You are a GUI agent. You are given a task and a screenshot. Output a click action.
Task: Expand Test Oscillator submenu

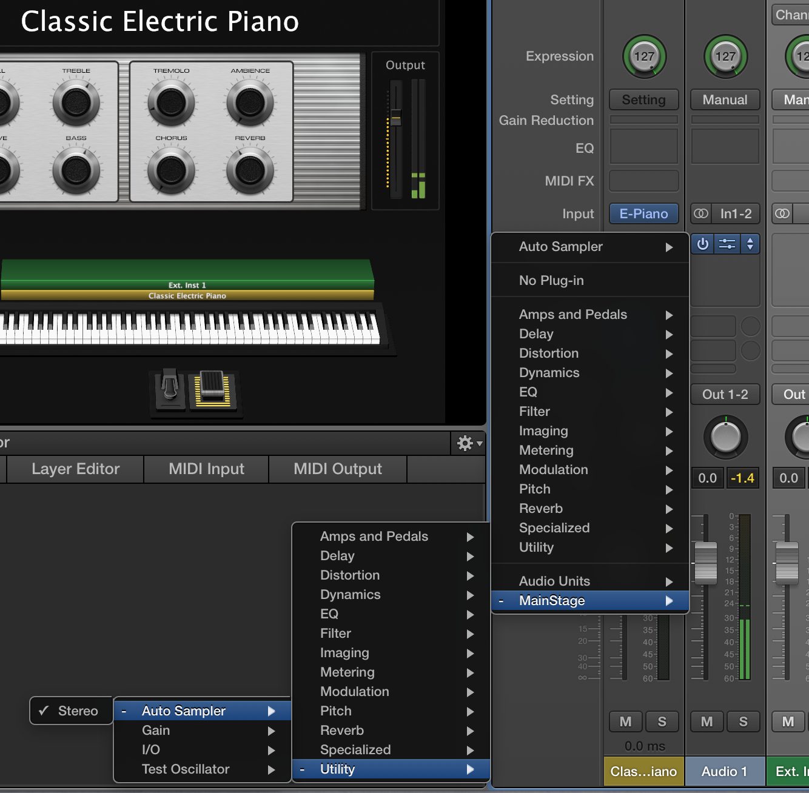coord(203,769)
